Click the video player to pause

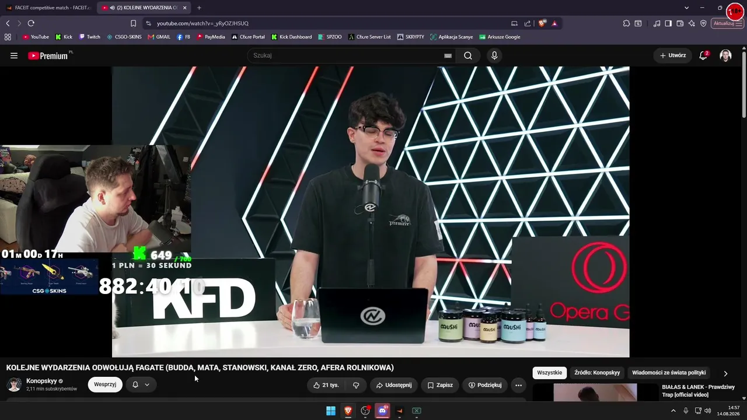371,212
